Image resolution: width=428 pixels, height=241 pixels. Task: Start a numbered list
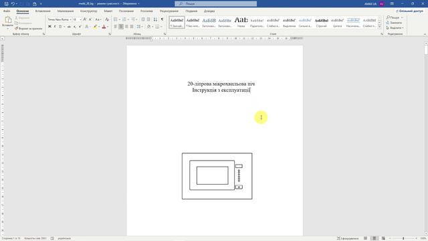pyautogui.click(x=124, y=19)
